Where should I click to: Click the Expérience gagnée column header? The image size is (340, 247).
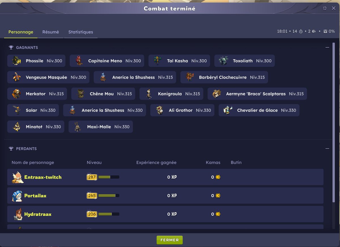point(156,162)
